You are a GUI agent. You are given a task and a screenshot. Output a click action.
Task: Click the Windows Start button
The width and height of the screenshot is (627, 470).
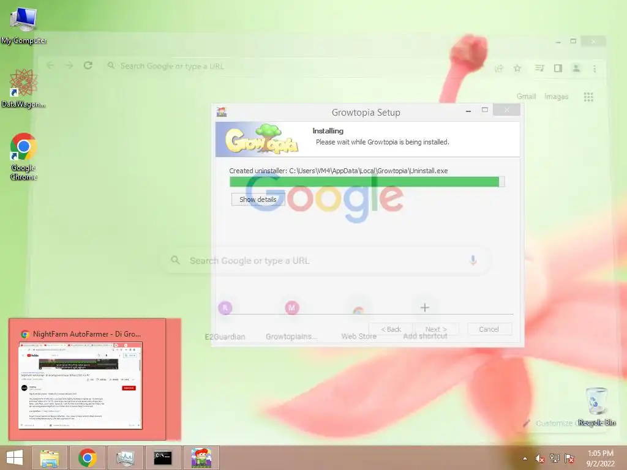pyautogui.click(x=15, y=458)
